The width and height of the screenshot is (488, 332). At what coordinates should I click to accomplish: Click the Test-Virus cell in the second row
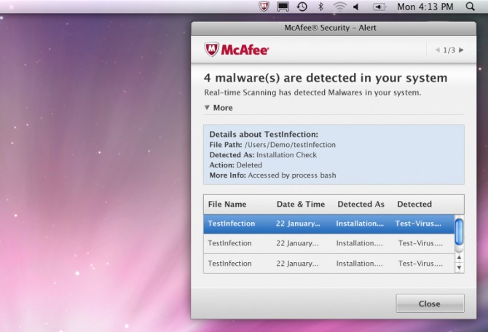420,243
